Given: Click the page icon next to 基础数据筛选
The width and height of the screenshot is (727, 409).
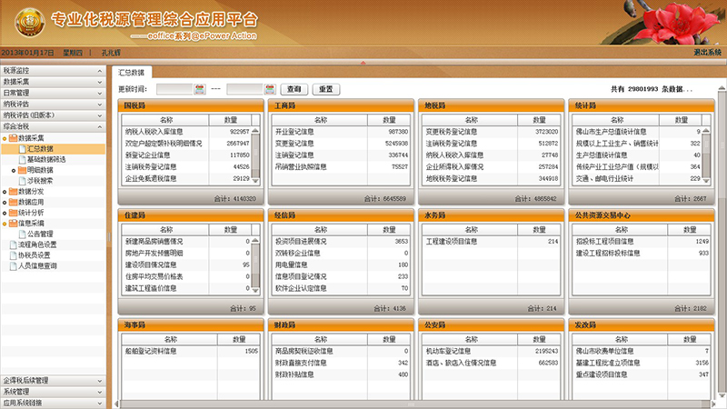Looking at the screenshot, I should pyautogui.click(x=22, y=159).
